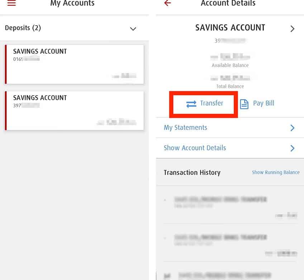
Task: Open the second blurred transaction entry
Action: [x=230, y=244]
